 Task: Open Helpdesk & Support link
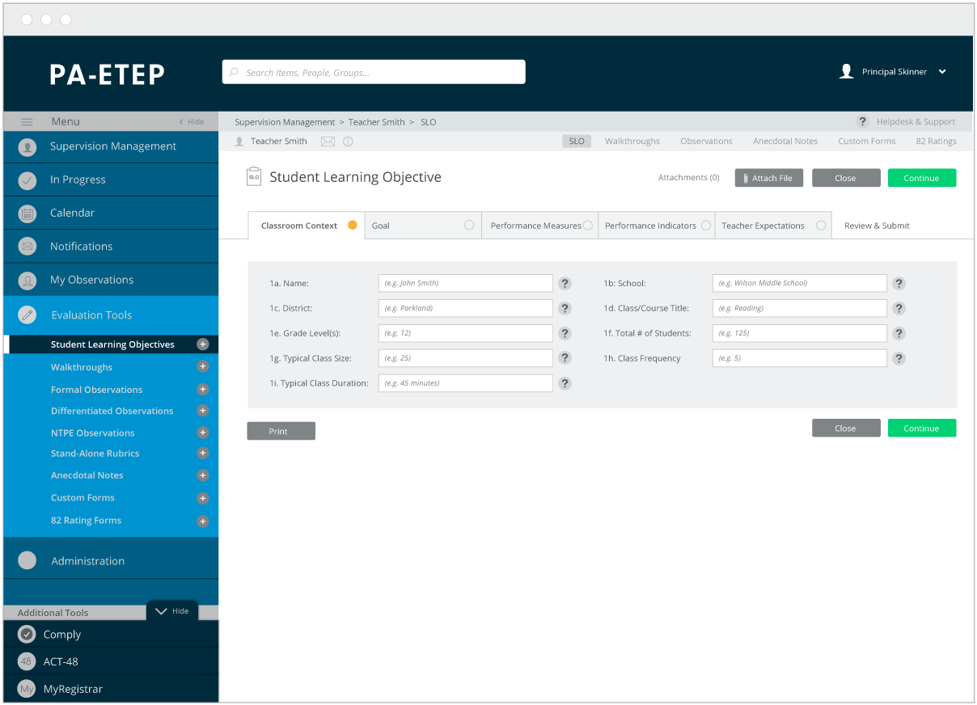[x=916, y=122]
